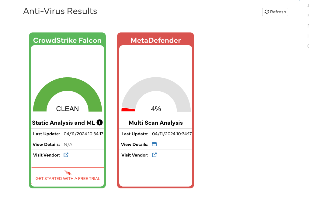
Task: Click the red segment of the MetaDefender gauge
Action: click(128, 110)
